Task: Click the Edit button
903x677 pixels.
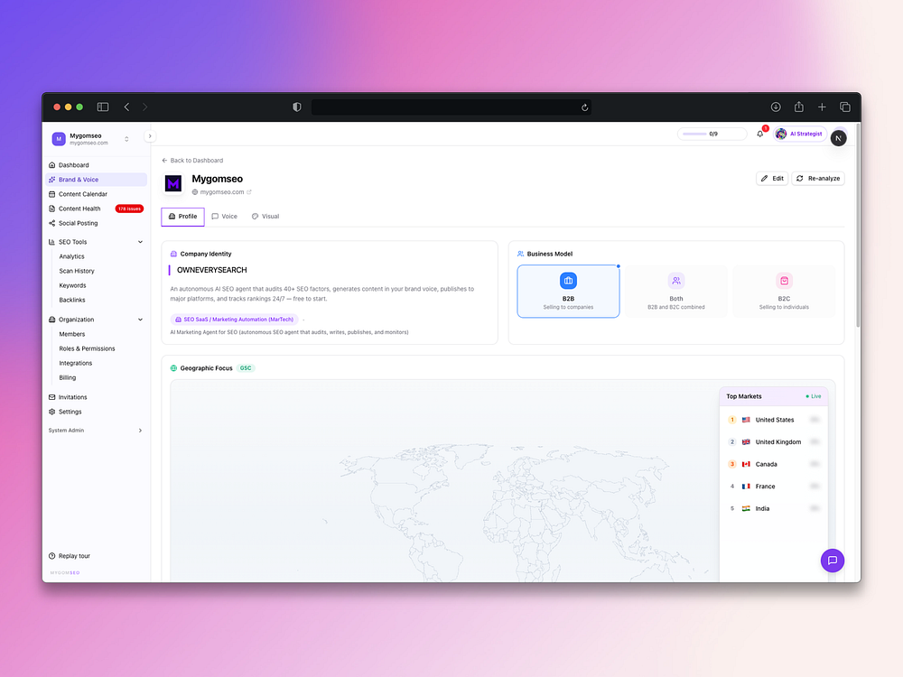Action: point(772,179)
